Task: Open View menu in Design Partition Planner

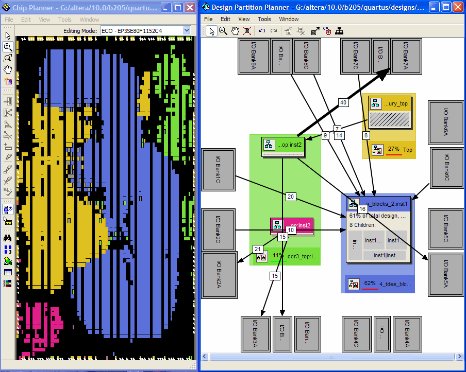Action: pos(244,19)
